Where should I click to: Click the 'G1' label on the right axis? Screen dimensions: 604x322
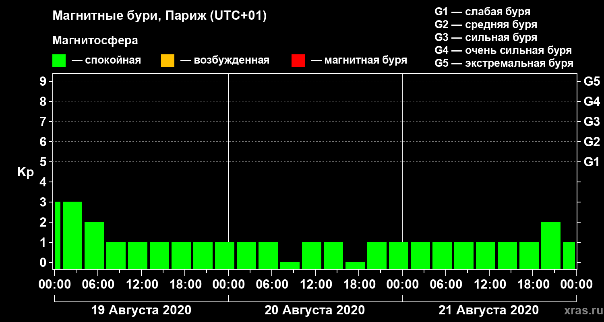pyautogui.click(x=592, y=162)
